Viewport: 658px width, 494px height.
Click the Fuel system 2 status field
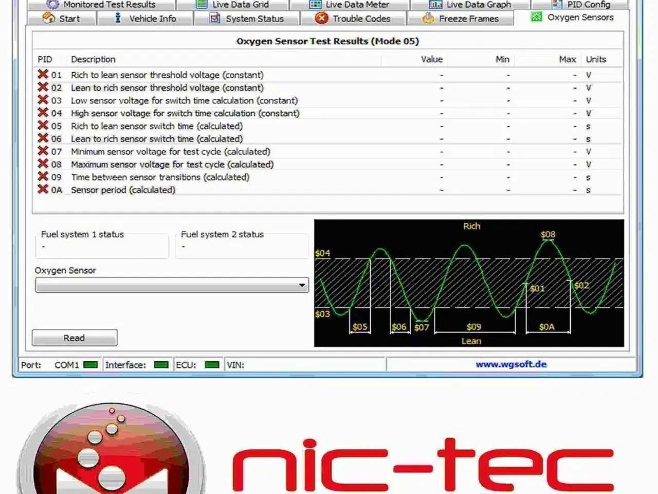coord(242,248)
